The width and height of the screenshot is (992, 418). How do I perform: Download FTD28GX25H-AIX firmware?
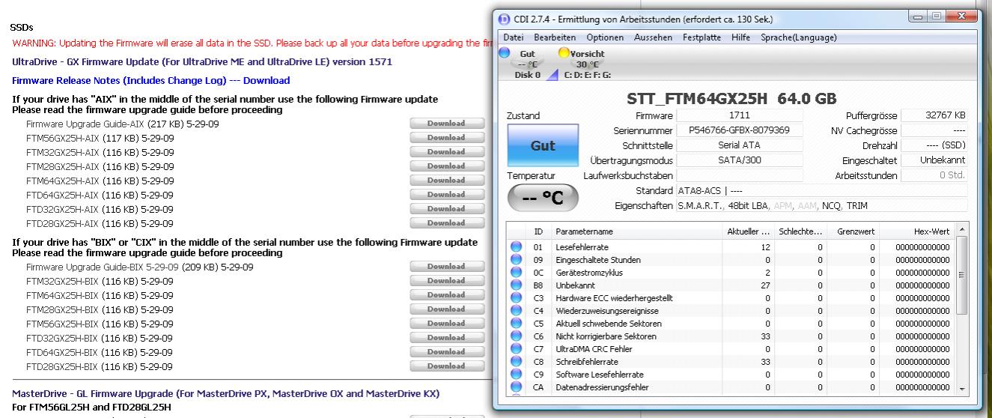click(x=447, y=222)
